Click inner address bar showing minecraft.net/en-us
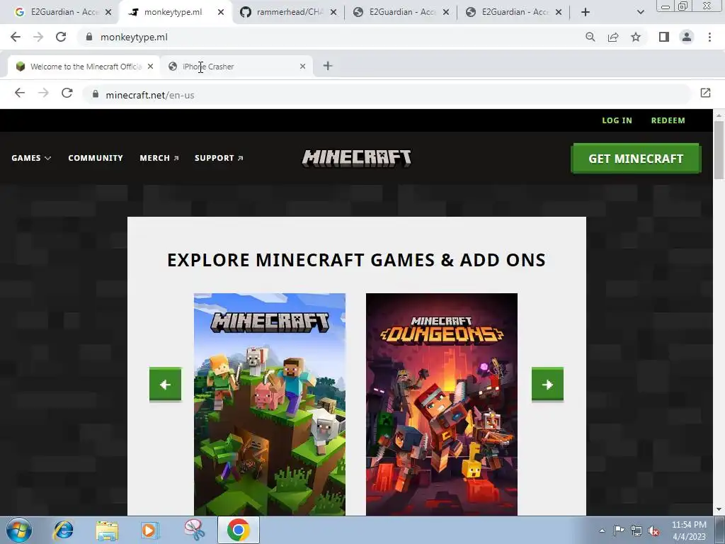The width and height of the screenshot is (725, 544). coord(386,95)
